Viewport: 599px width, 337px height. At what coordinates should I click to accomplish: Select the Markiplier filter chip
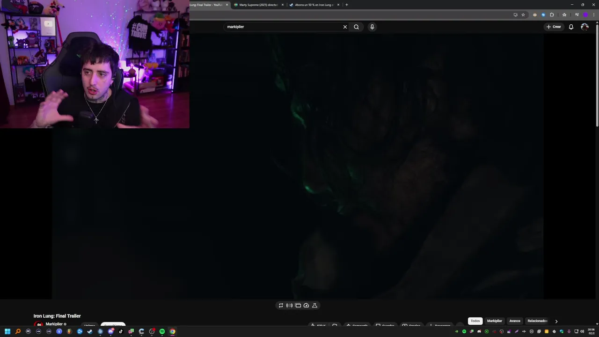pyautogui.click(x=495, y=321)
